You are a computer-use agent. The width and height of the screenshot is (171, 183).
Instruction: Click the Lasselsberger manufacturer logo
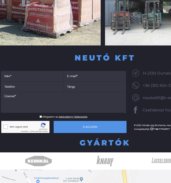click(161, 161)
